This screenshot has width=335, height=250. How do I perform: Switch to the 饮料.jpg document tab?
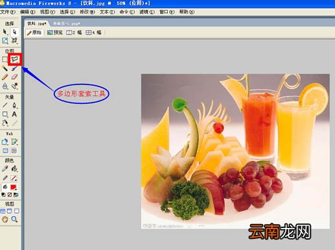37,23
